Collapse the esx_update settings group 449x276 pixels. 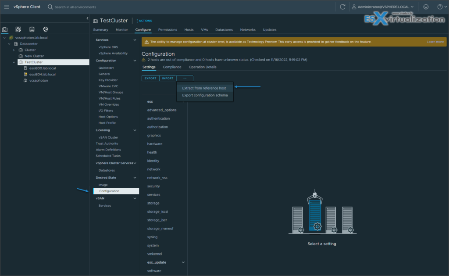pyautogui.click(x=184, y=262)
